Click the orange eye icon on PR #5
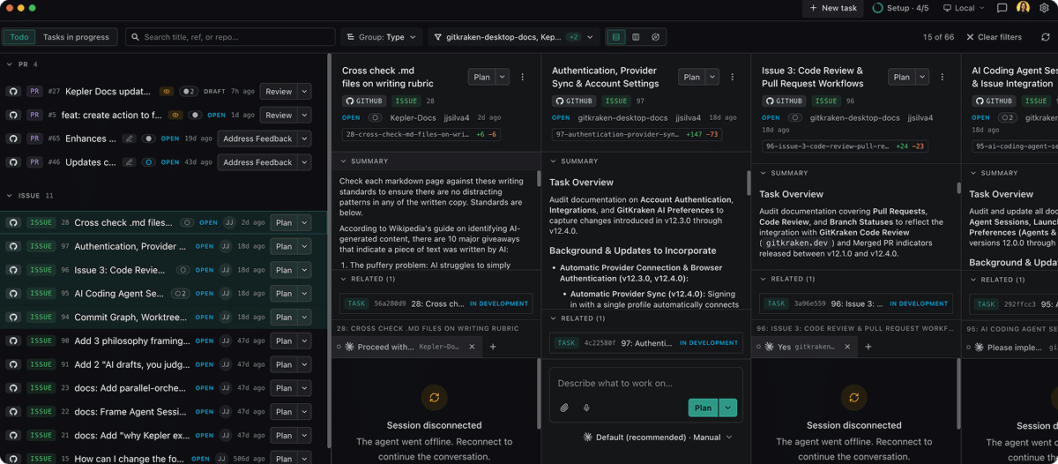Image resolution: width=1058 pixels, height=464 pixels. [175, 115]
